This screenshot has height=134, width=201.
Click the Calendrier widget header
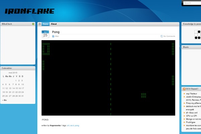18,68
